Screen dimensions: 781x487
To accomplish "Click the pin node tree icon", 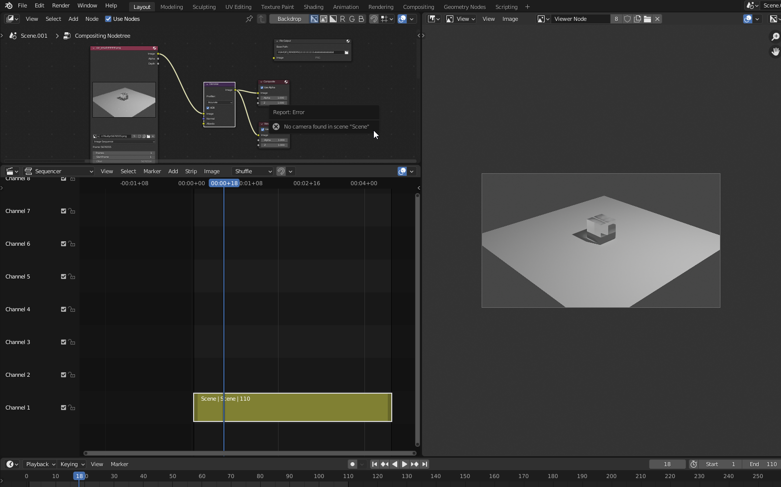I will (249, 19).
